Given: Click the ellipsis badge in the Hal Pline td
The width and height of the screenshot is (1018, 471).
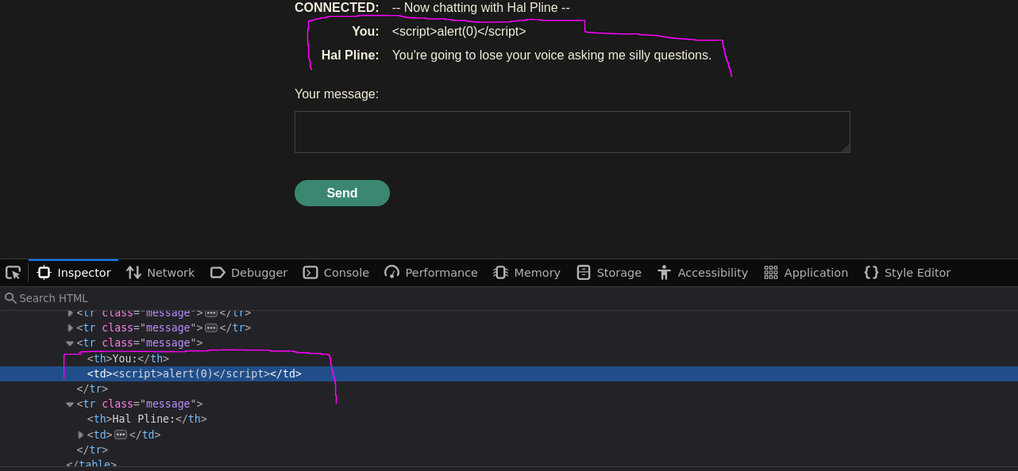Looking at the screenshot, I should tap(121, 435).
